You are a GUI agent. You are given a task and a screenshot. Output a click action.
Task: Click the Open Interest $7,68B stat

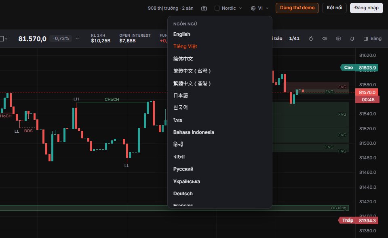pyautogui.click(x=135, y=38)
